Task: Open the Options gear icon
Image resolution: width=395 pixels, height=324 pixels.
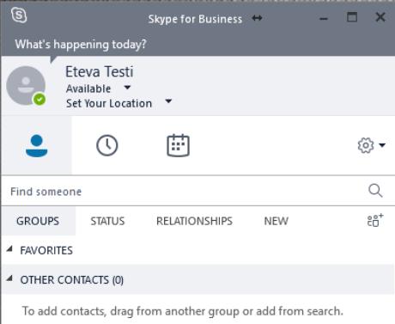Action: (366, 145)
